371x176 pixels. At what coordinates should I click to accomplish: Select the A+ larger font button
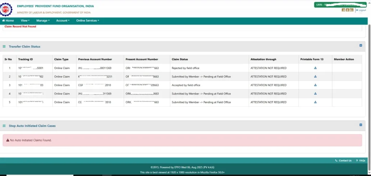[x=351, y=10]
